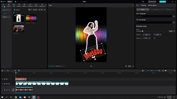This screenshot has width=177, height=99.
Task: Open the Transitions panel
Action: pos(30,5)
